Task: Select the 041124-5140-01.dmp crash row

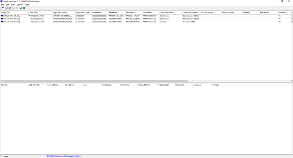Action: coord(146,22)
